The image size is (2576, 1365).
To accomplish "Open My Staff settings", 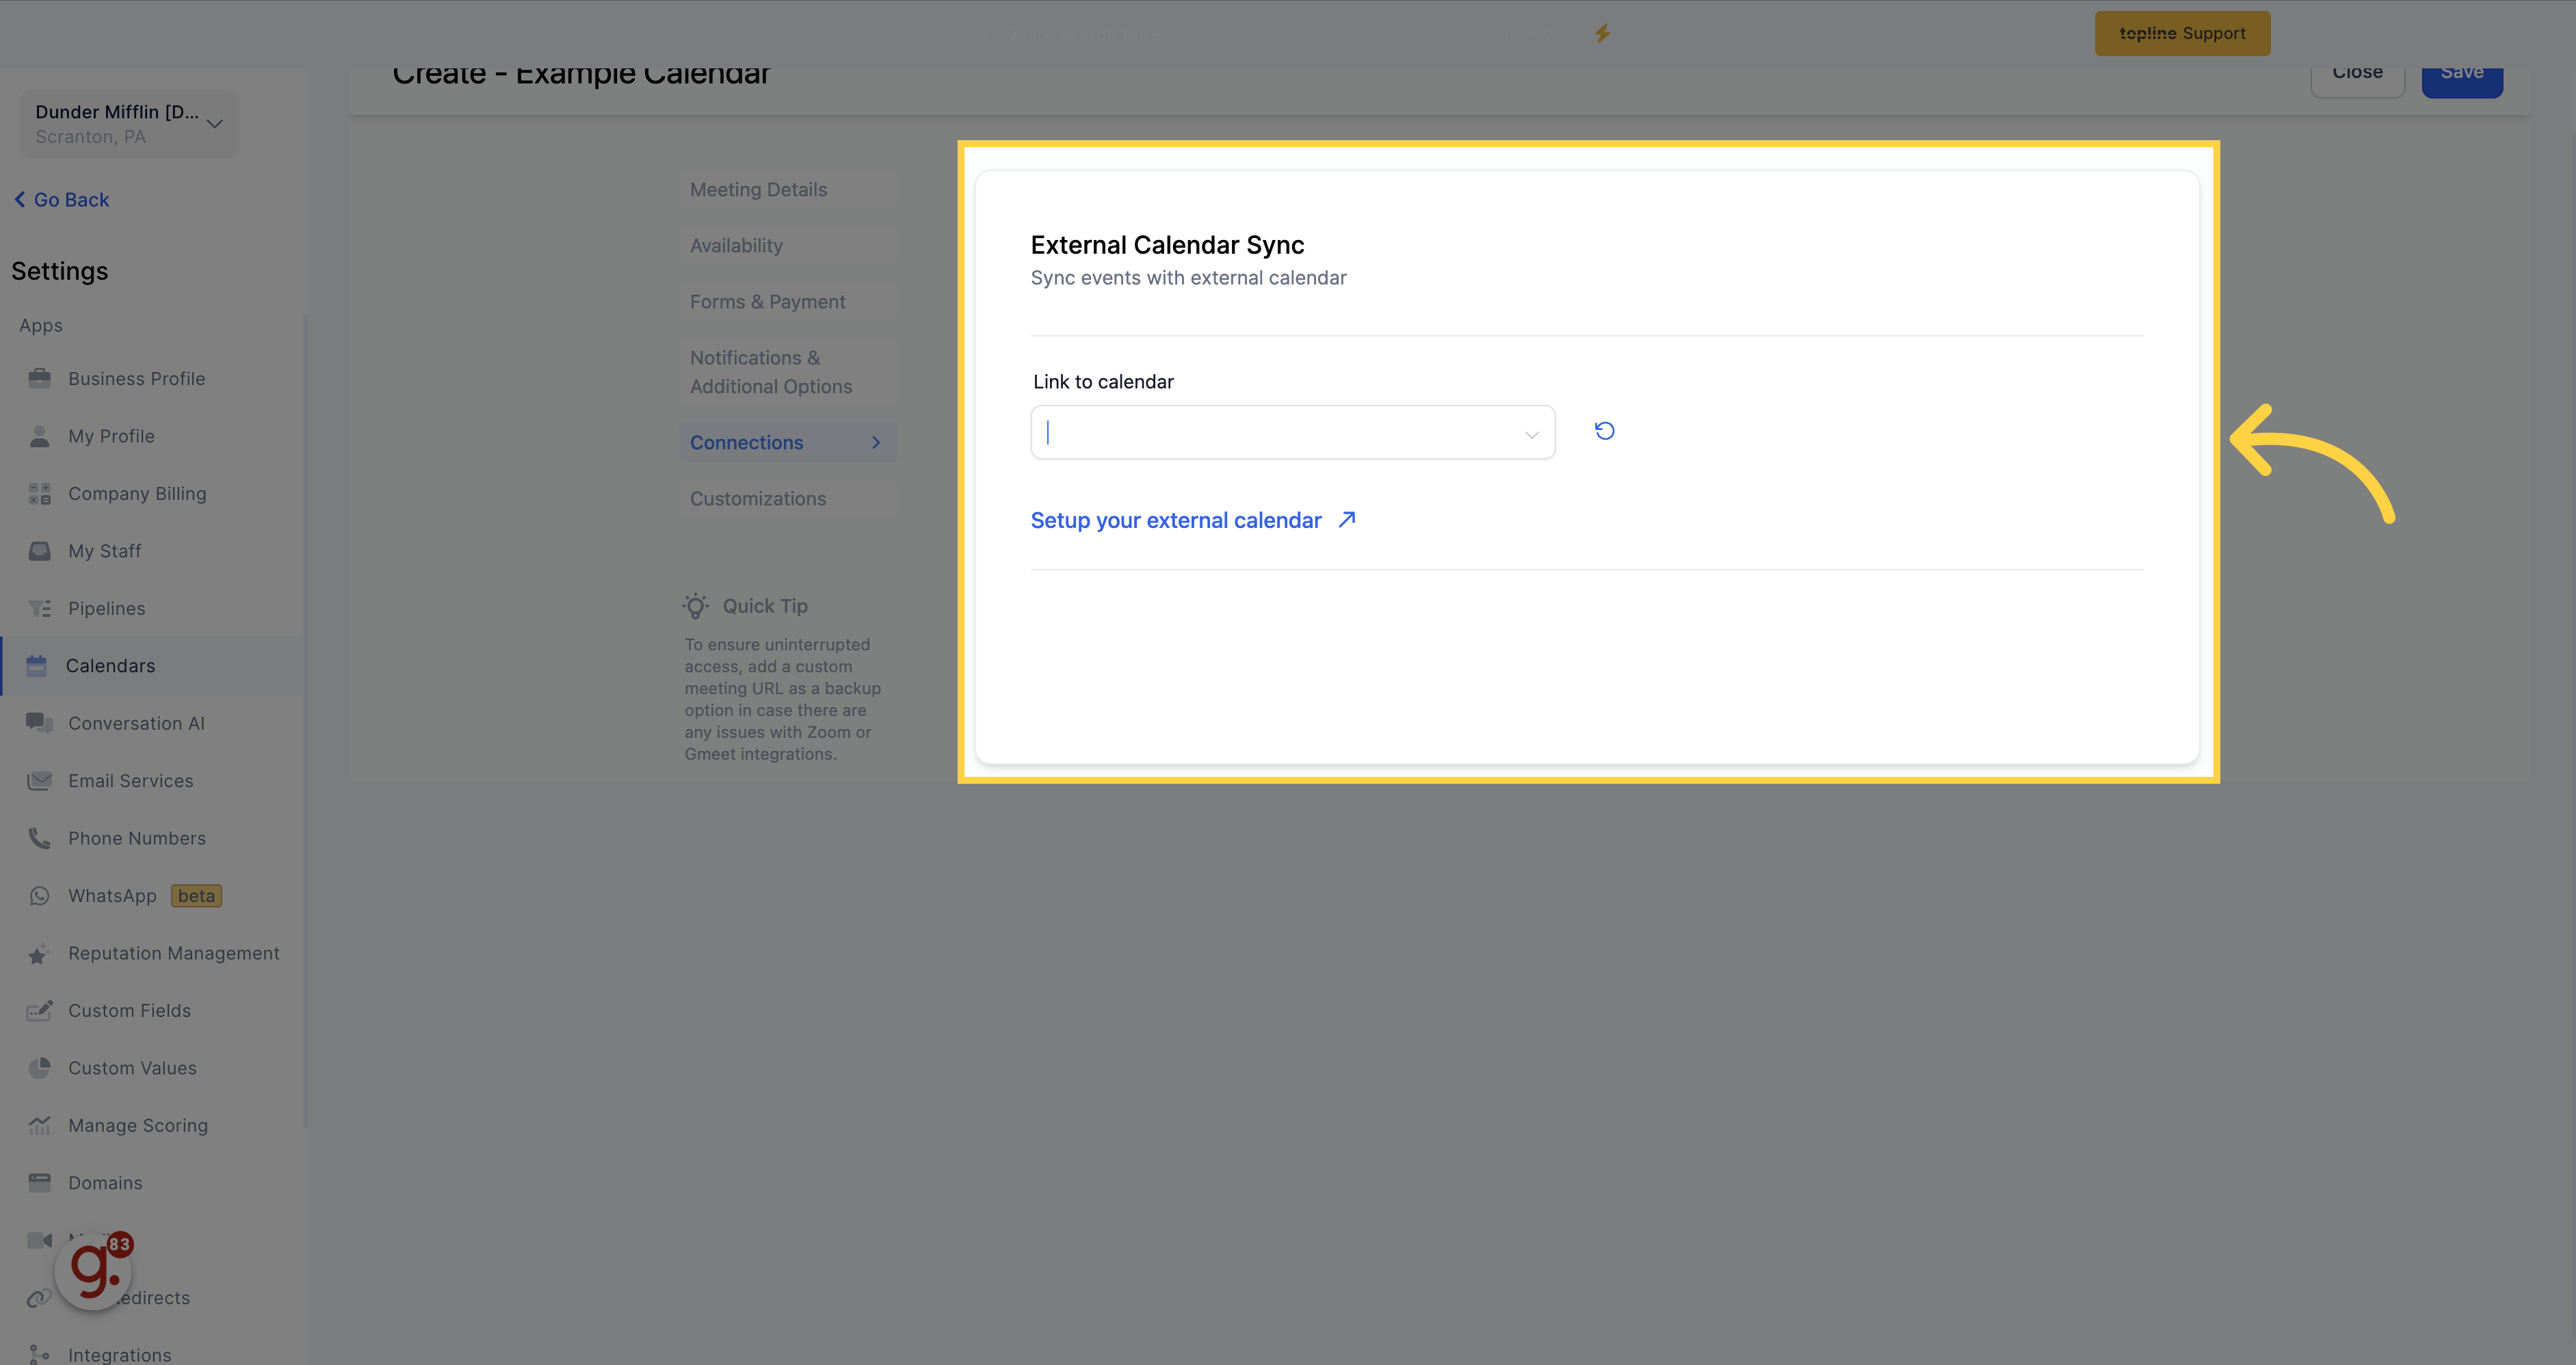I will pos(104,551).
